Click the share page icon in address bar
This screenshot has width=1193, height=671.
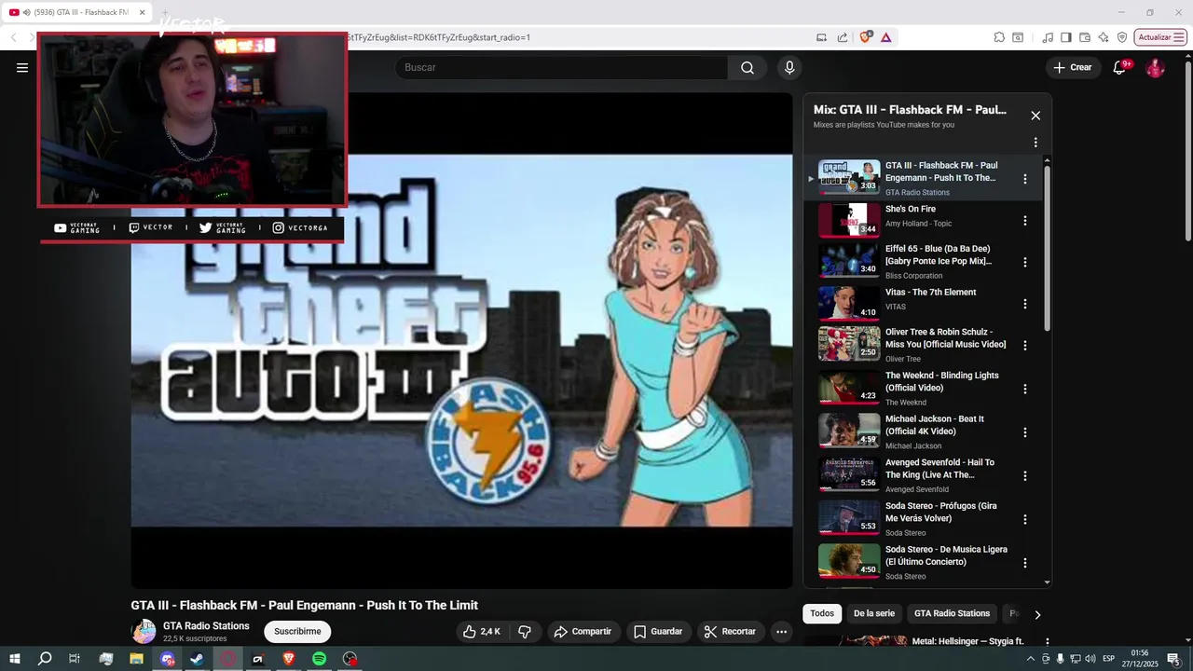coord(843,37)
